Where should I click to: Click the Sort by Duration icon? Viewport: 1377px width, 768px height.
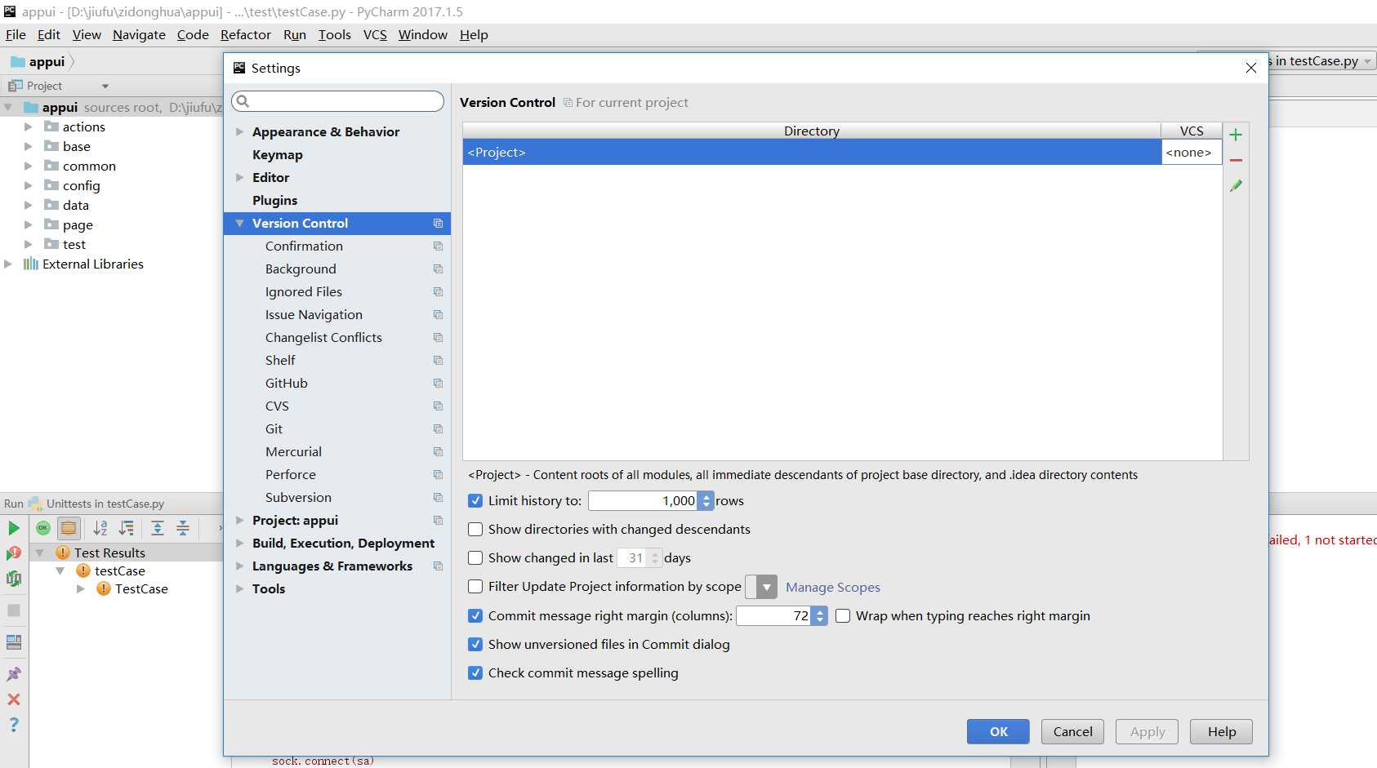pyautogui.click(x=127, y=528)
